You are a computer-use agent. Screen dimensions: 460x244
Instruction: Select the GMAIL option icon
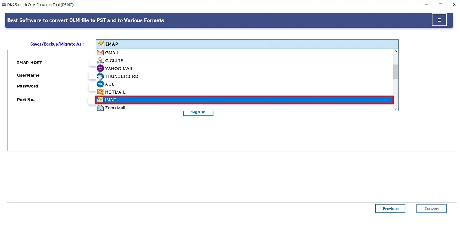click(x=100, y=52)
